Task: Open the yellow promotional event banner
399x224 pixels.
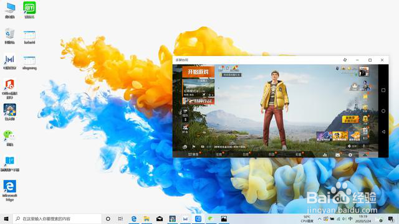Action: (x=350, y=119)
